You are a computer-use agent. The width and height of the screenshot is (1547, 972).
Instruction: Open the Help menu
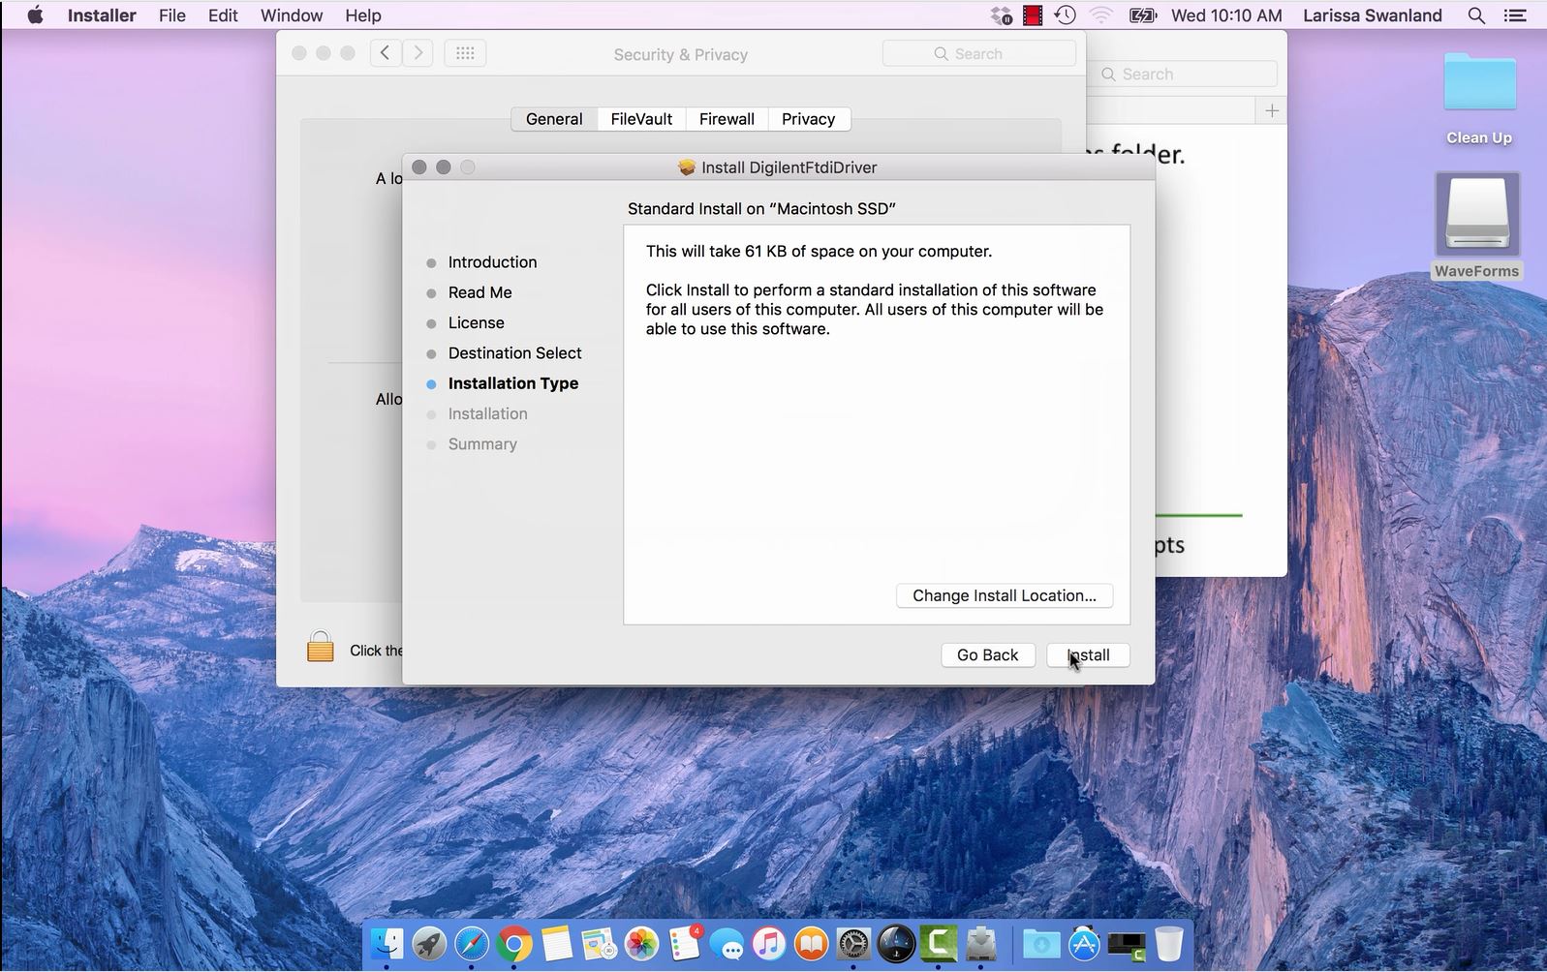(x=363, y=15)
